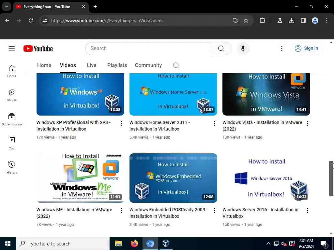Open Windows Home Server 2011 thumbnail
Viewport: 334px width, 250px height.
coord(173,94)
